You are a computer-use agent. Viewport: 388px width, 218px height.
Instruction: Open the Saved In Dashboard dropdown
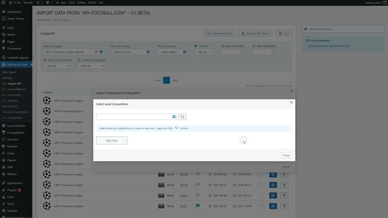coord(57,66)
